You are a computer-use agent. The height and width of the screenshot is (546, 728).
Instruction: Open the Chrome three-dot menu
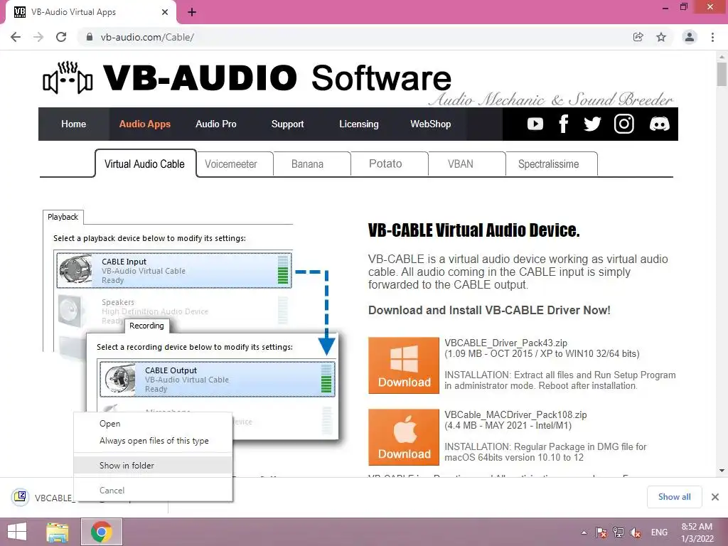pos(712,37)
